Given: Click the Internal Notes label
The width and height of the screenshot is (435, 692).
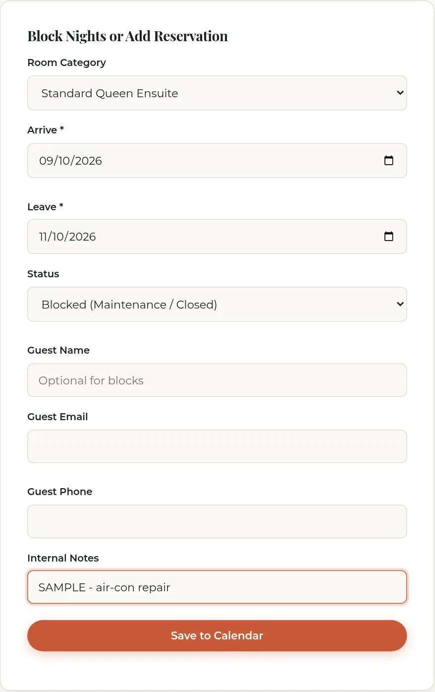Looking at the screenshot, I should pyautogui.click(x=63, y=558).
